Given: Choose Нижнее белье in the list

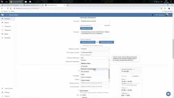Looking at the screenshot, I should point(94,72).
